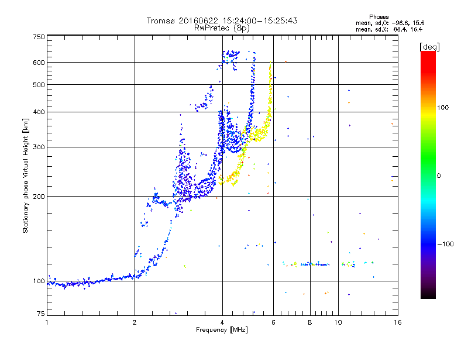
Task: Click the 'Frequency [MHz]' axis label
Action: pos(222,330)
